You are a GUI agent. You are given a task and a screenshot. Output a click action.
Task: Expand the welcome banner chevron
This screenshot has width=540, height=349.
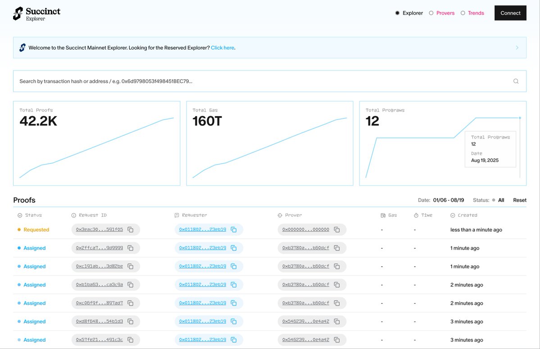coord(517,48)
